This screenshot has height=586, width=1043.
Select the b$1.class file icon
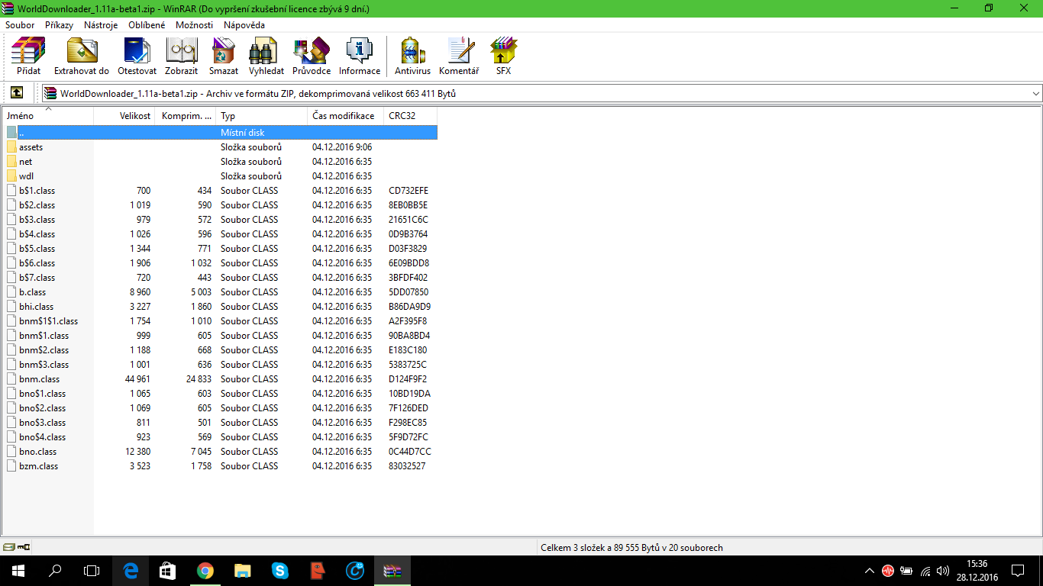[11, 191]
